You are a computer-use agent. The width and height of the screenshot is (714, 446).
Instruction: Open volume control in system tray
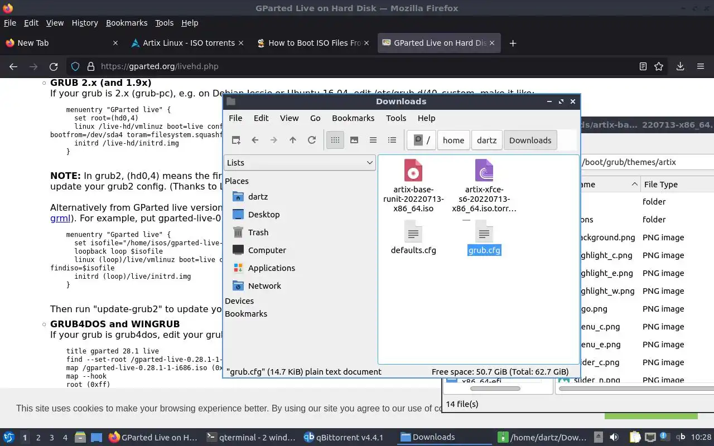click(614, 437)
